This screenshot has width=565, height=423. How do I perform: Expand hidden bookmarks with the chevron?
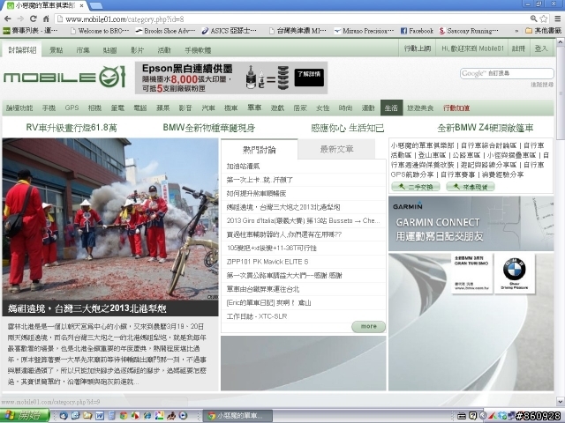(516, 31)
